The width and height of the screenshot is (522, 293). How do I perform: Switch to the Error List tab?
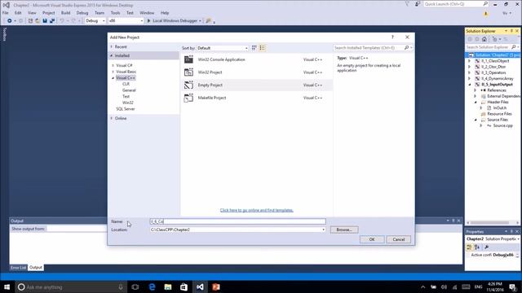click(18, 268)
